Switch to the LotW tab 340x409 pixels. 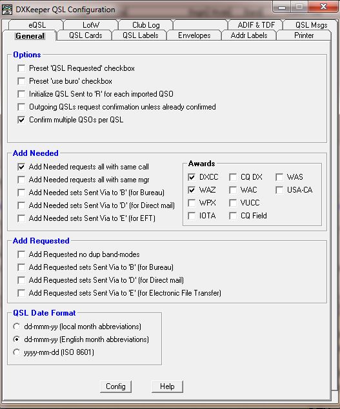tap(91, 24)
